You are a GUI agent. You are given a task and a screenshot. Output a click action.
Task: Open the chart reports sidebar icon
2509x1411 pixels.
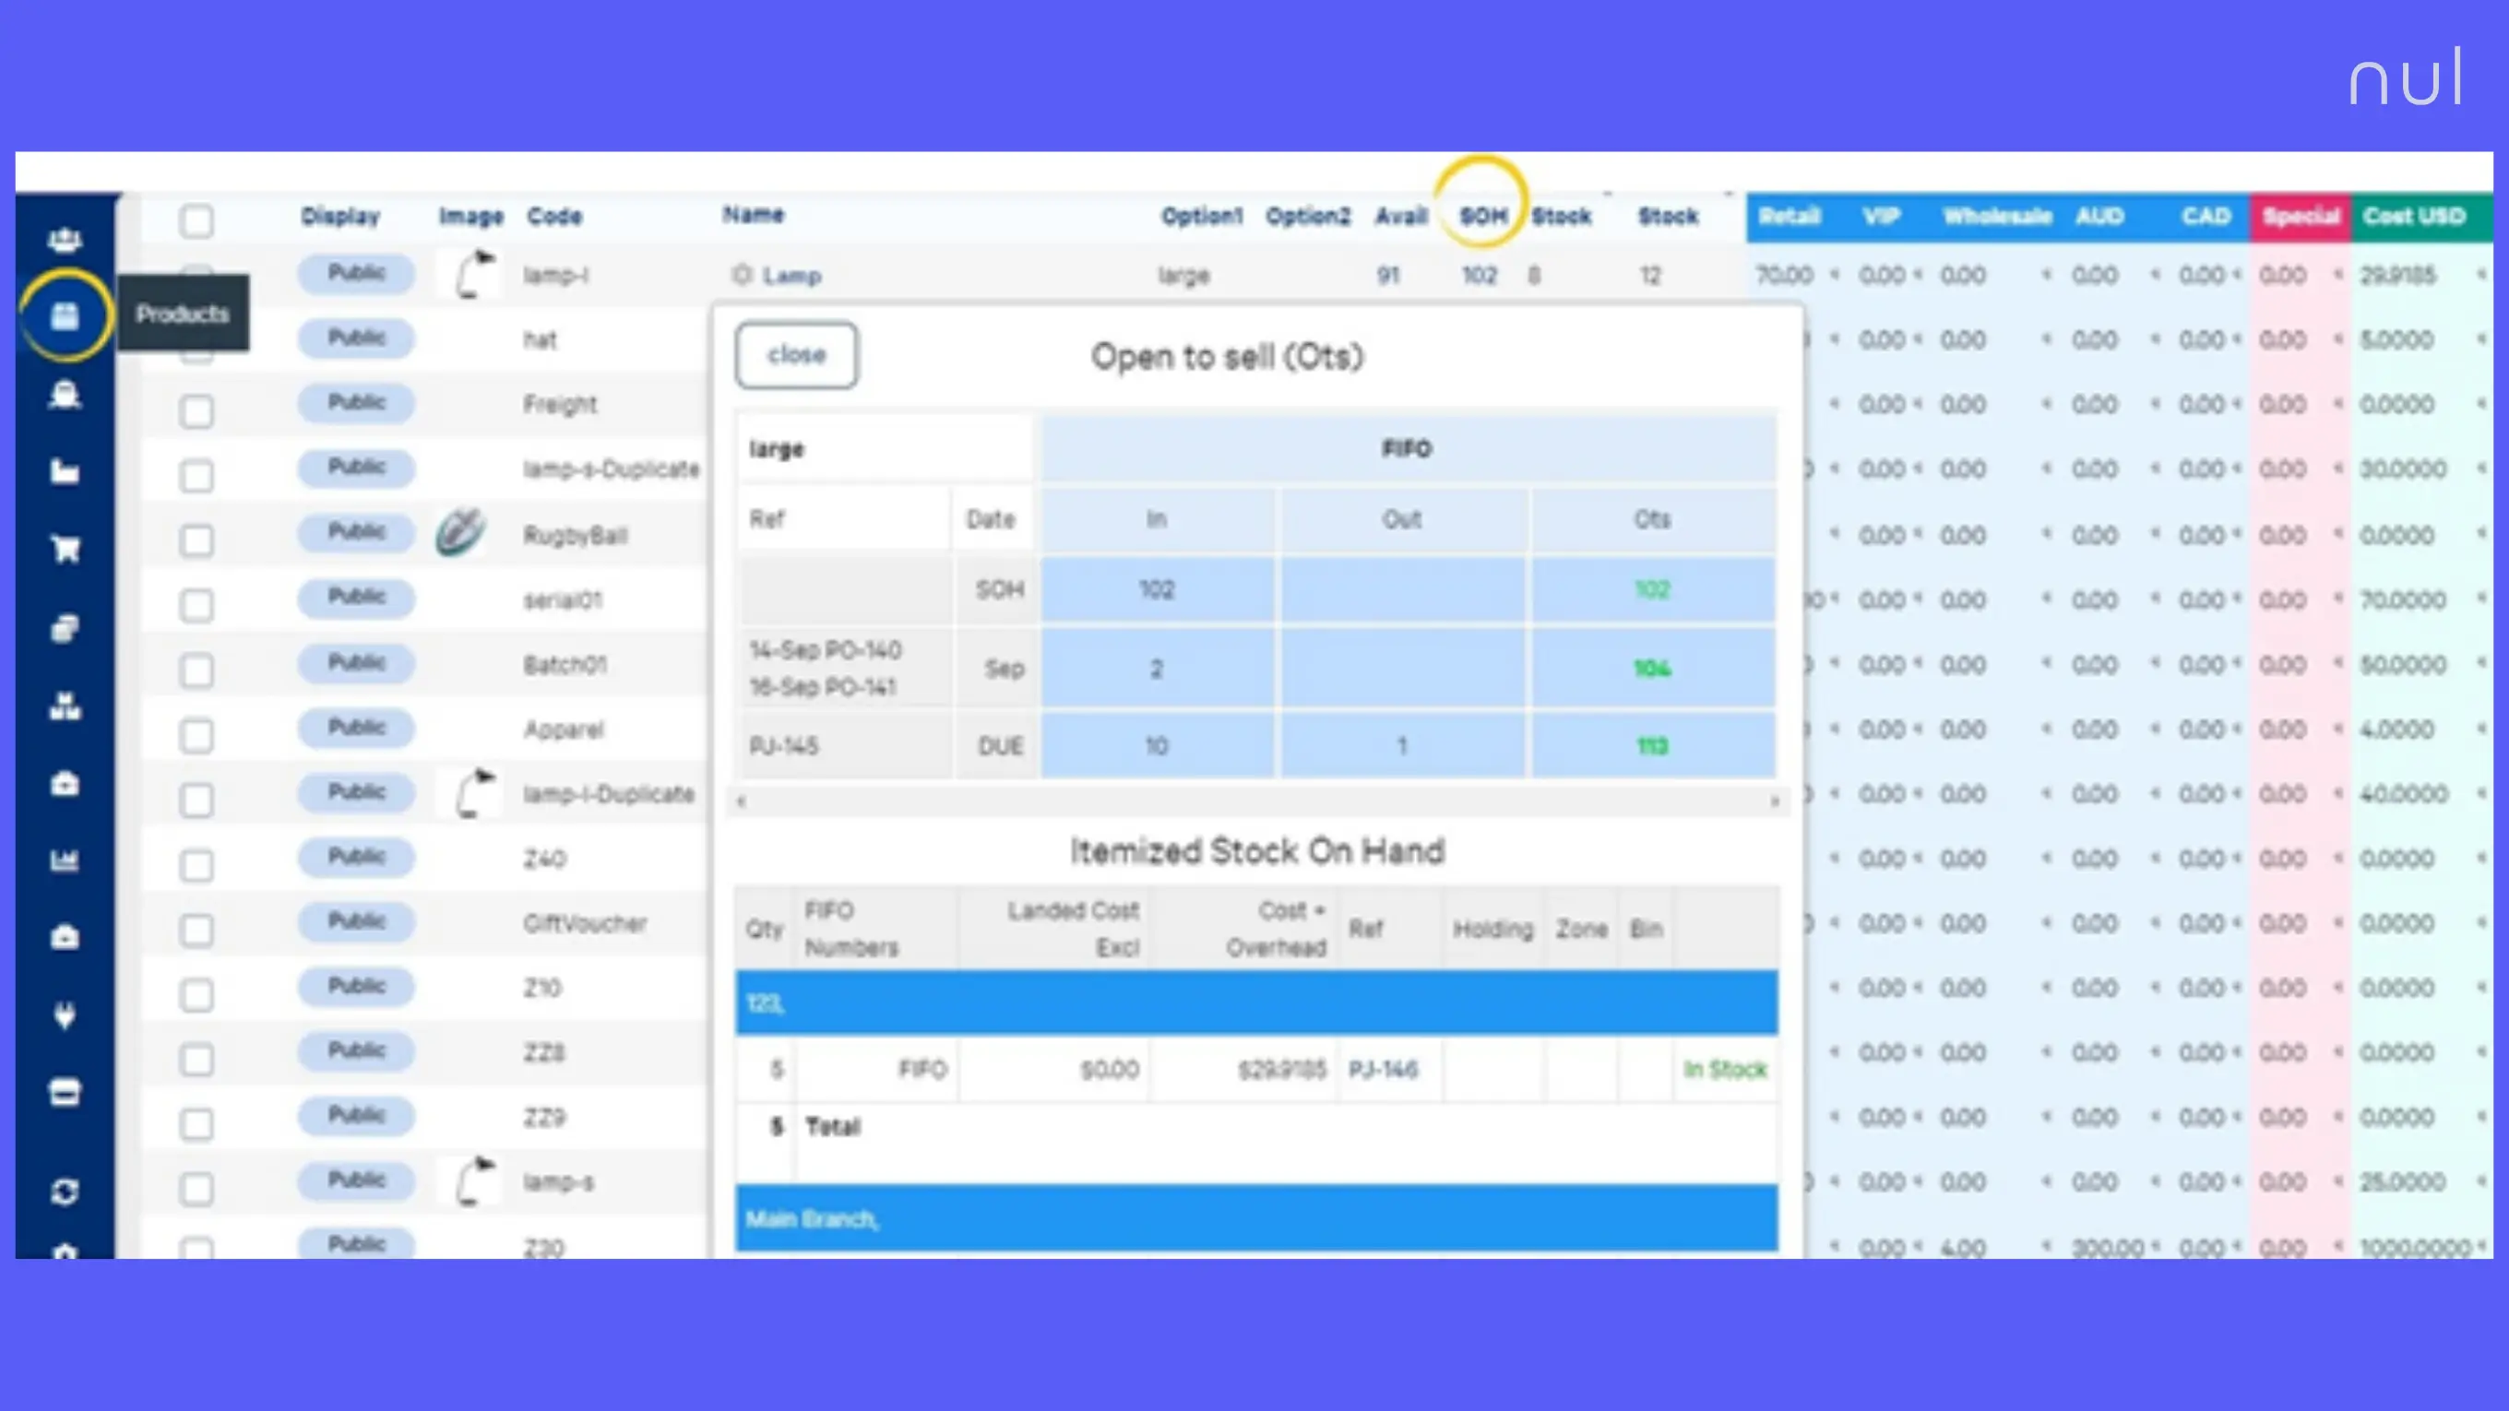(x=65, y=860)
